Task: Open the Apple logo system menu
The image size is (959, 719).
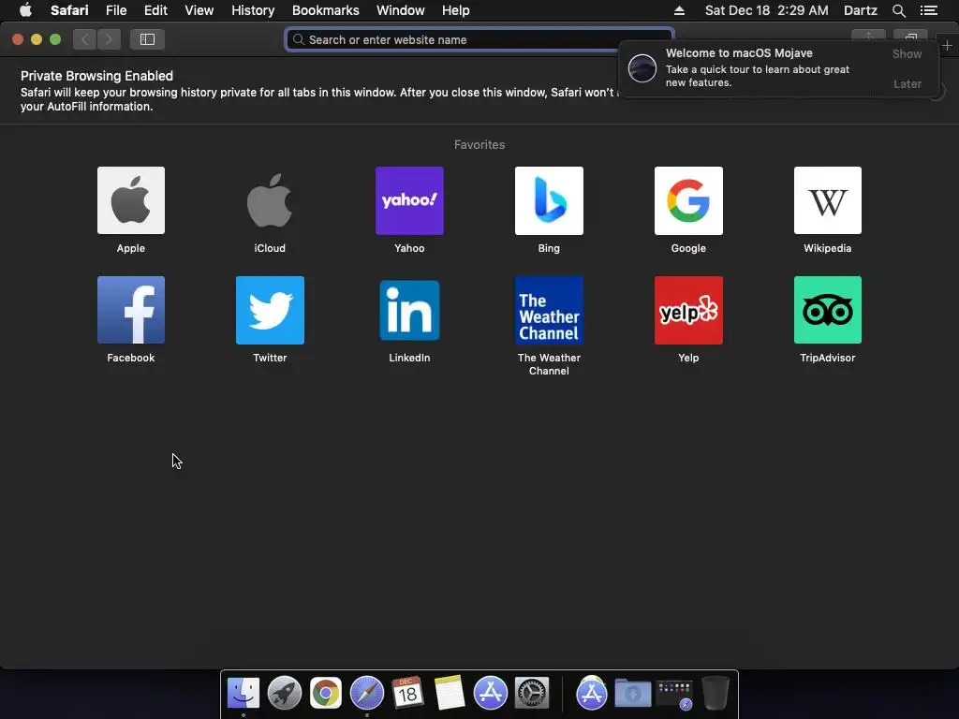Action: [x=25, y=10]
